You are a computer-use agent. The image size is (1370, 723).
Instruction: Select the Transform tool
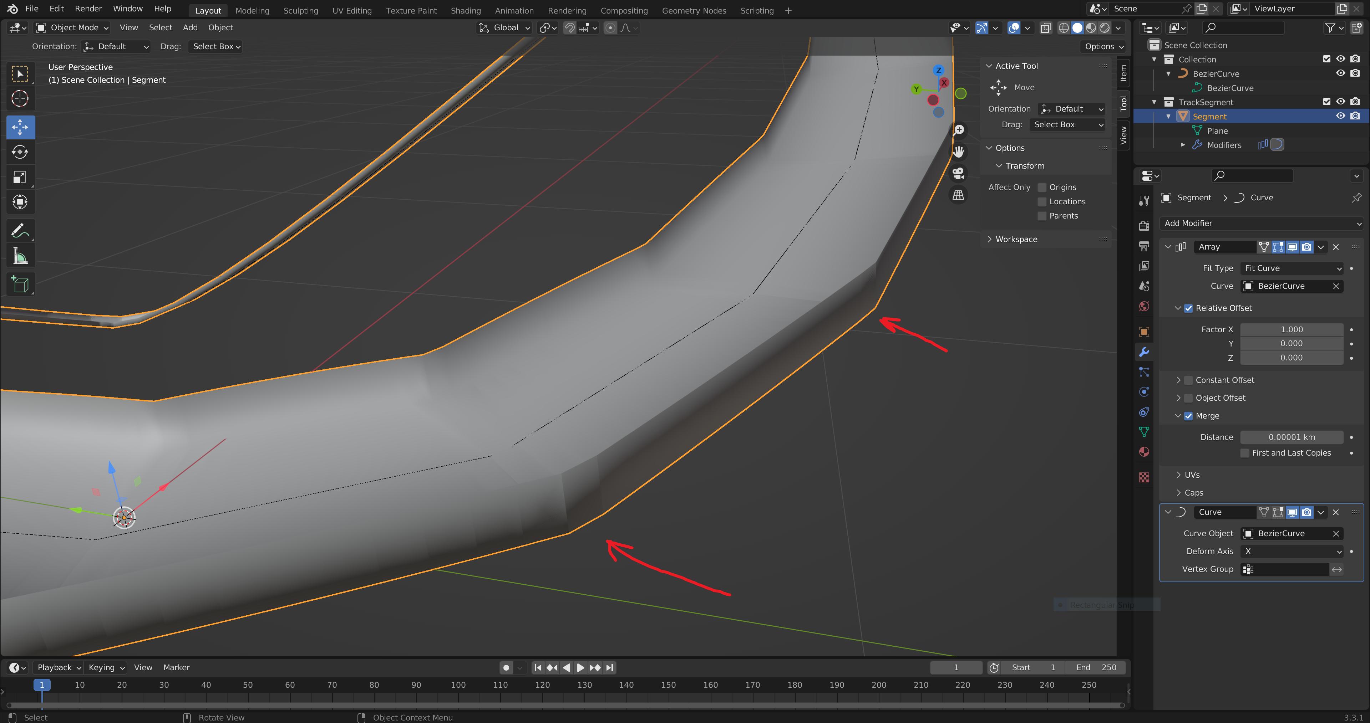tap(20, 202)
